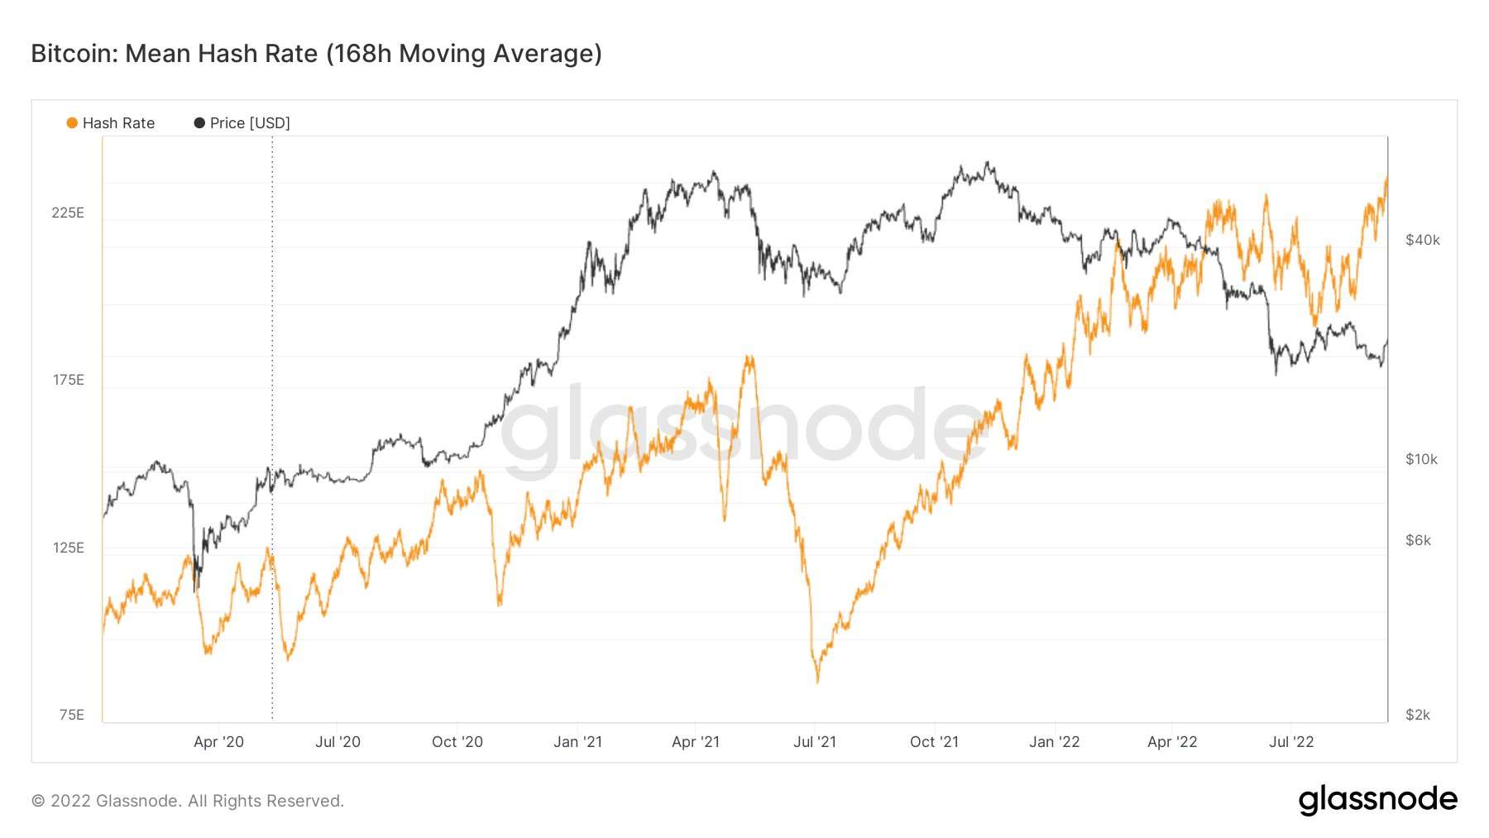
Task: Click the Glassnode copyright notice text
Action: (x=187, y=801)
